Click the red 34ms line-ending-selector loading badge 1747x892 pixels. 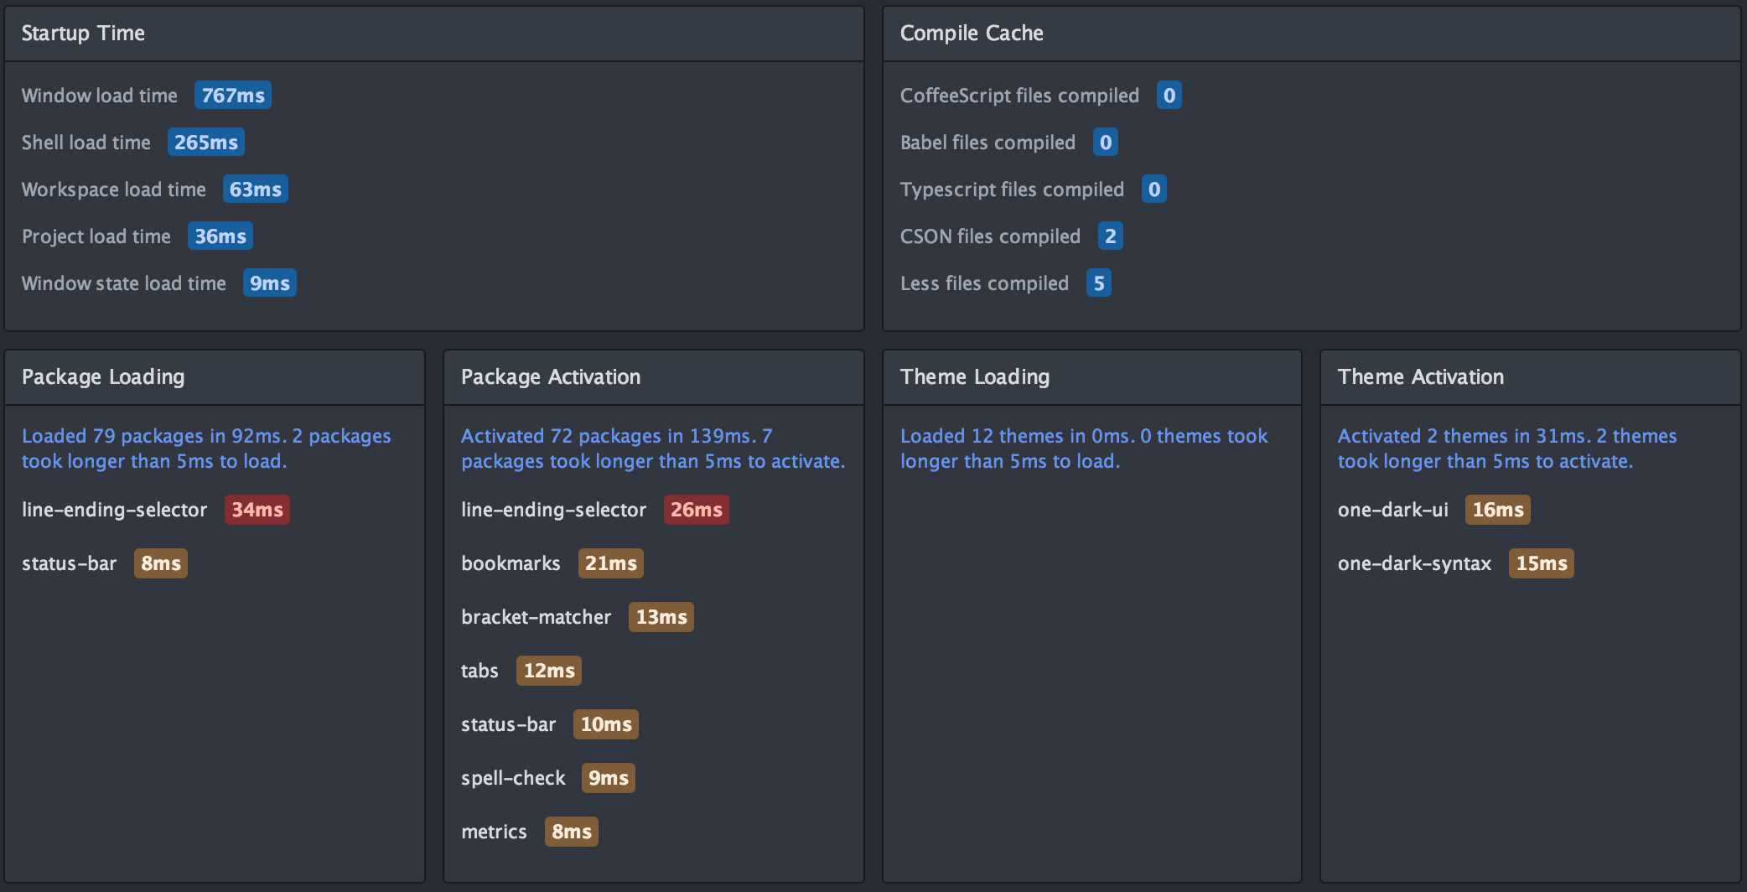click(257, 510)
